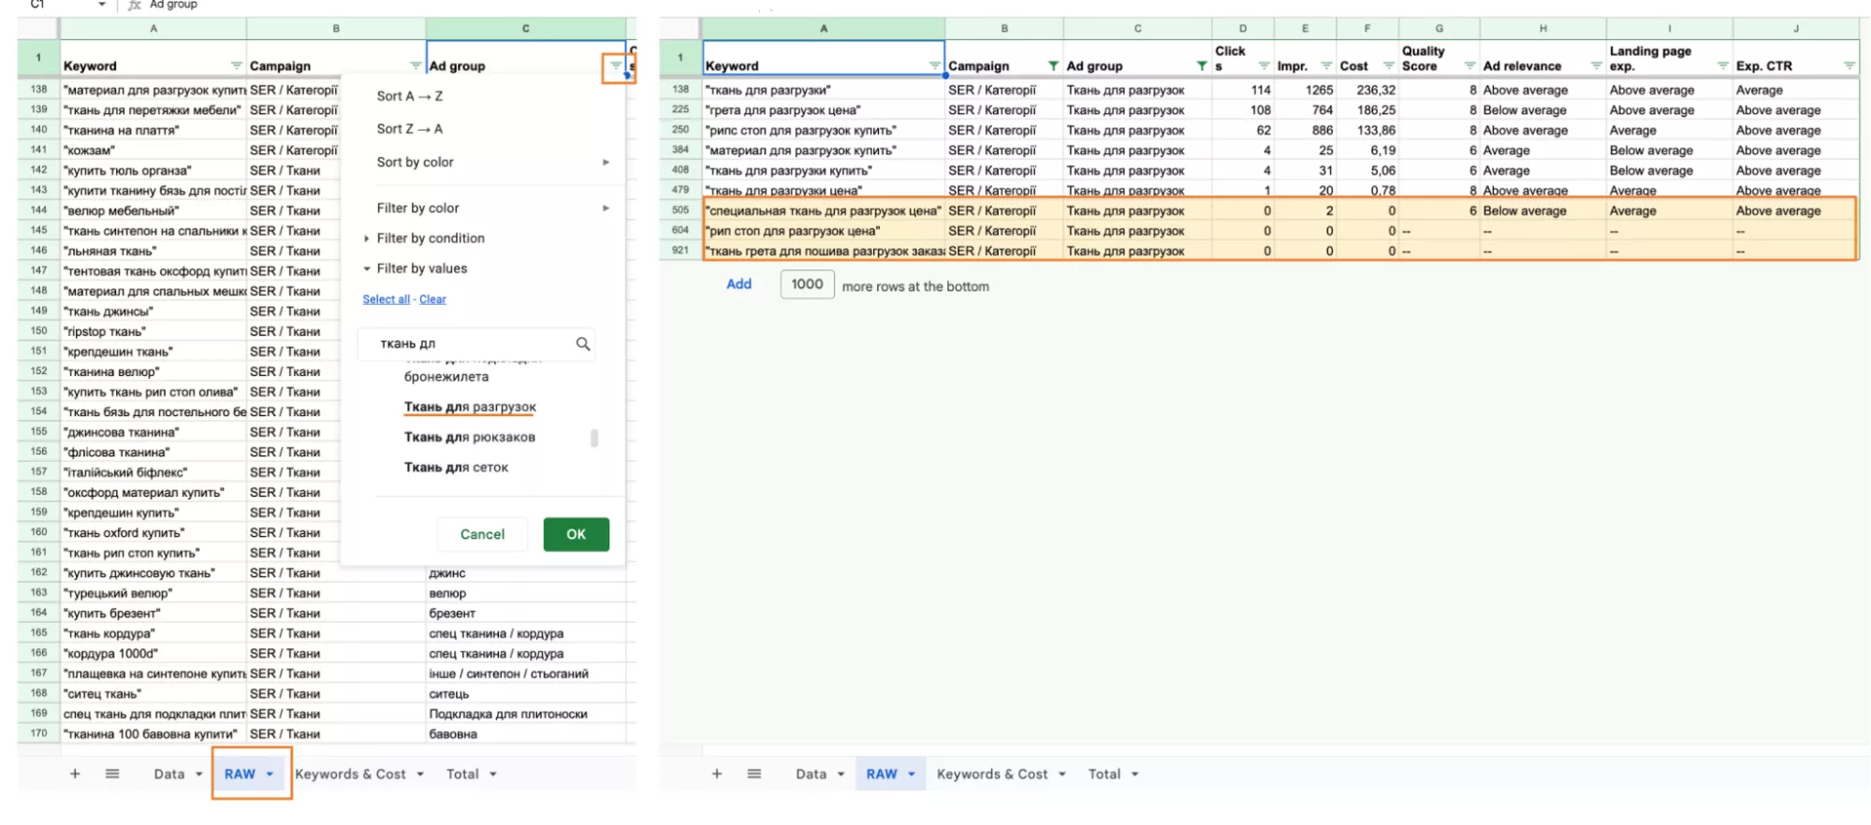Image resolution: width=1871 pixels, height=825 pixels.
Task: Switch to right Keywords & Cost tab
Action: pos(992,774)
